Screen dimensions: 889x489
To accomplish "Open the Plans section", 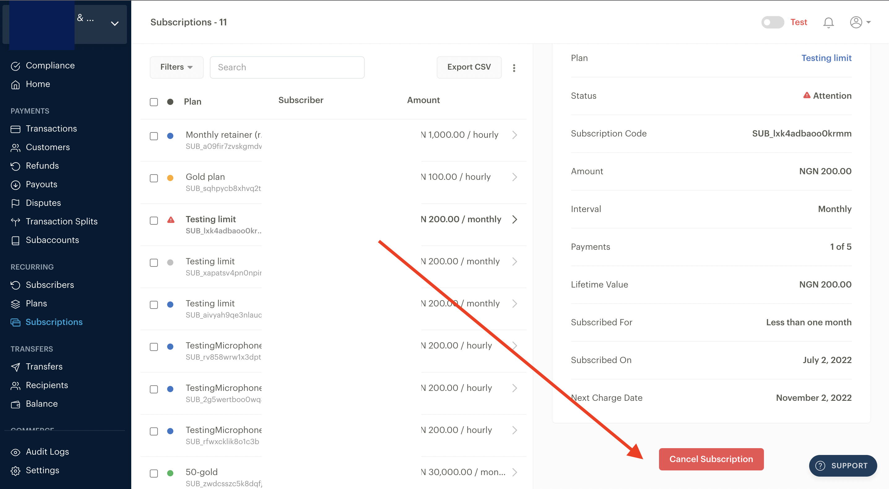I will 36,304.
